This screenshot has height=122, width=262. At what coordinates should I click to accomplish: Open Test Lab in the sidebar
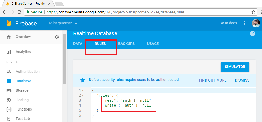click(23, 119)
